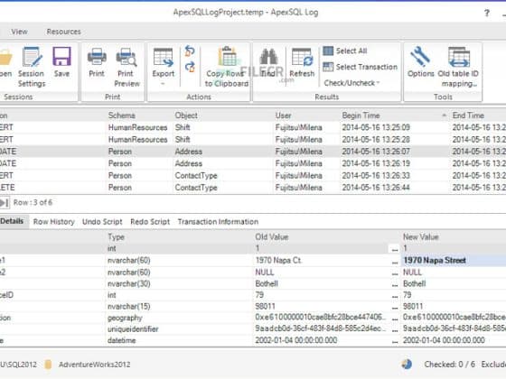Image resolution: width=506 pixels, height=379 pixels.
Task: Copy Rows to Clipboard
Action: pos(227,67)
